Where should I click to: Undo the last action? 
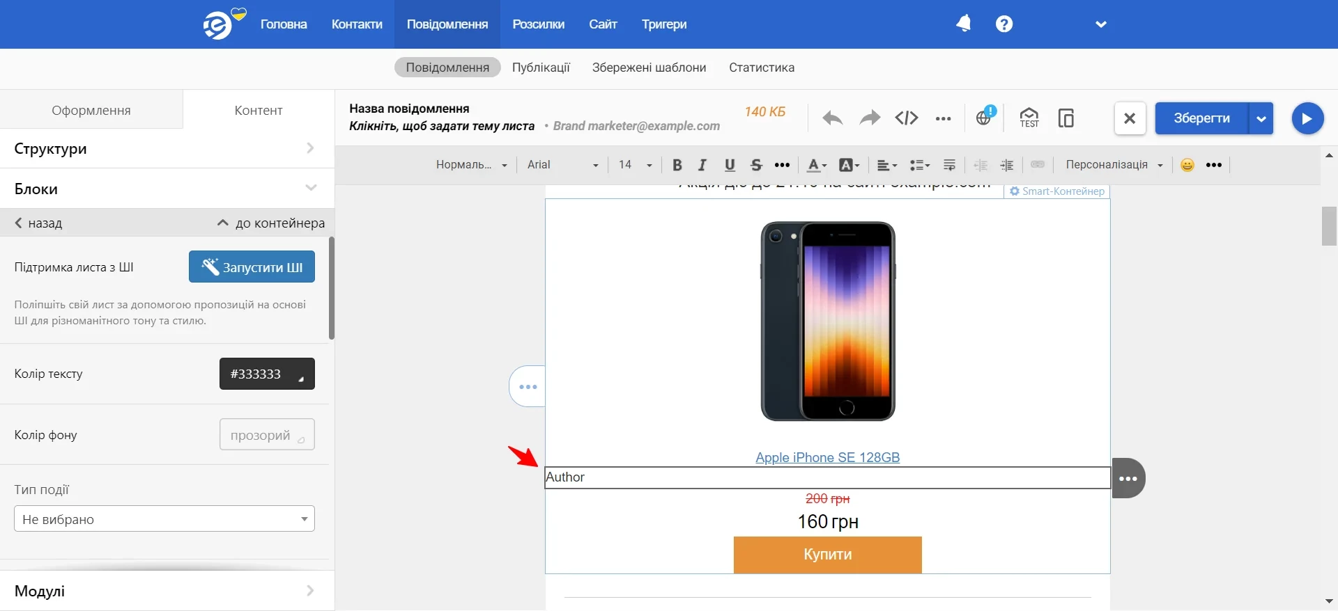click(x=832, y=118)
